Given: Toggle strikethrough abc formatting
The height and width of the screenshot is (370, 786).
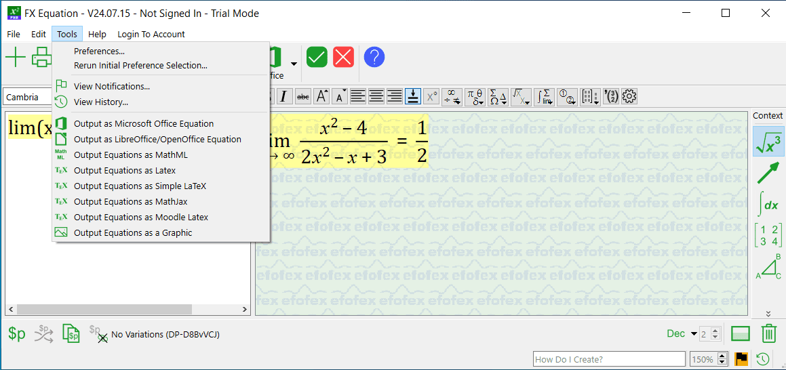Looking at the screenshot, I should click(302, 96).
